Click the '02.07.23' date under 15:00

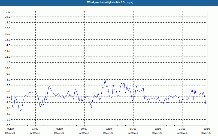pos(133,133)
